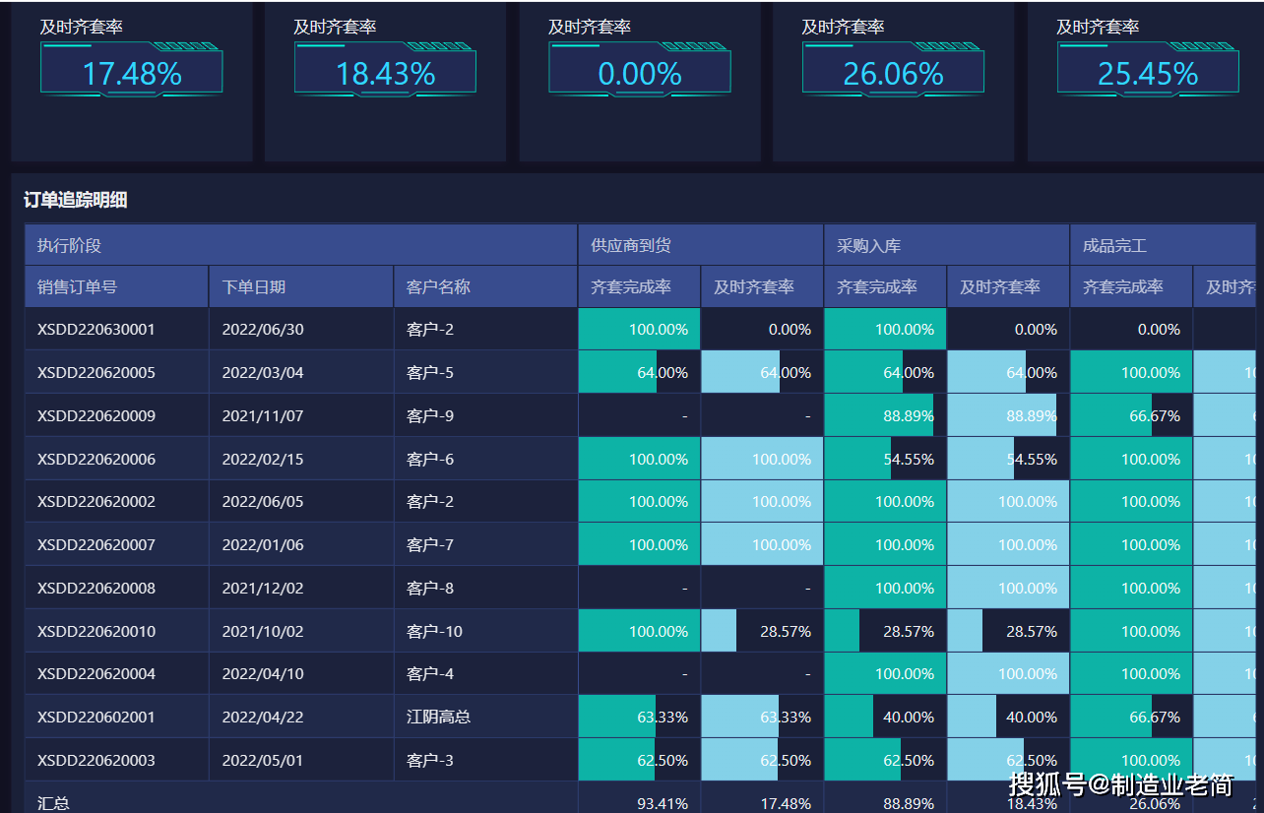
Task: Select order XSDD220620005
Action: (x=96, y=373)
